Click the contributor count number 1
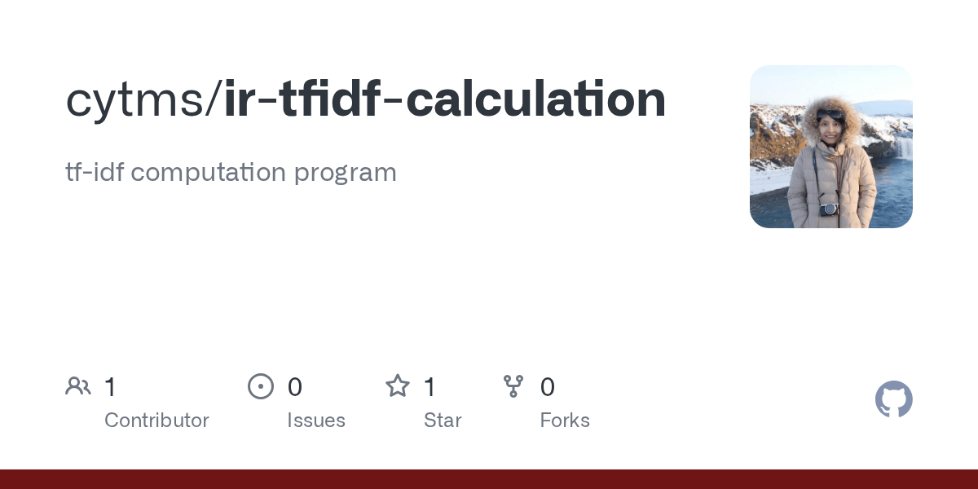The height and width of the screenshot is (489, 978). click(x=111, y=387)
